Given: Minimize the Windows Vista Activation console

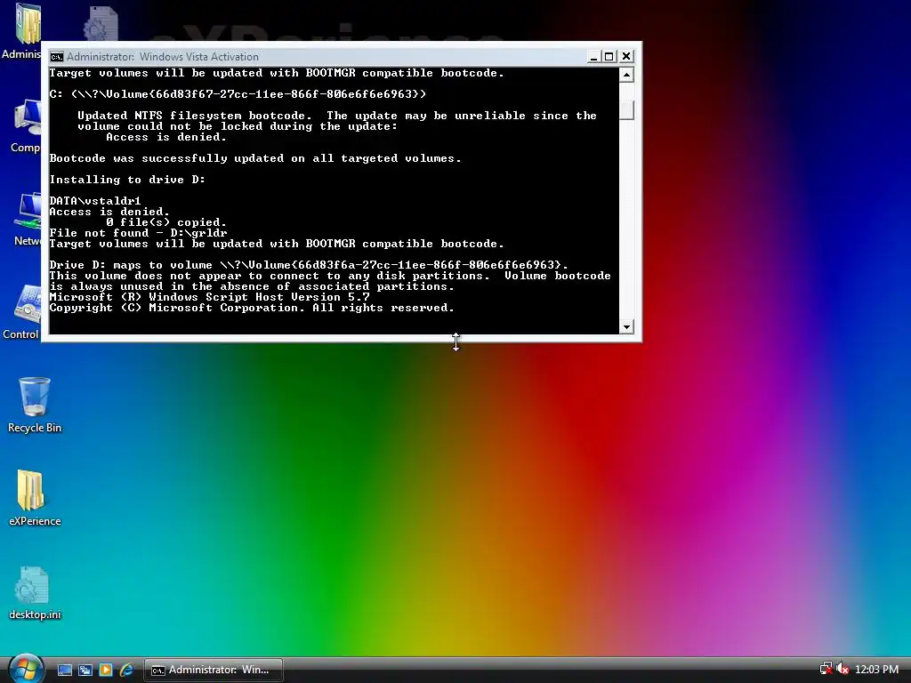Looking at the screenshot, I should (x=593, y=56).
